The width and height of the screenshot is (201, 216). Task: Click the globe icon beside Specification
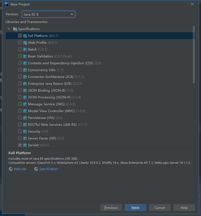(x=36, y=169)
